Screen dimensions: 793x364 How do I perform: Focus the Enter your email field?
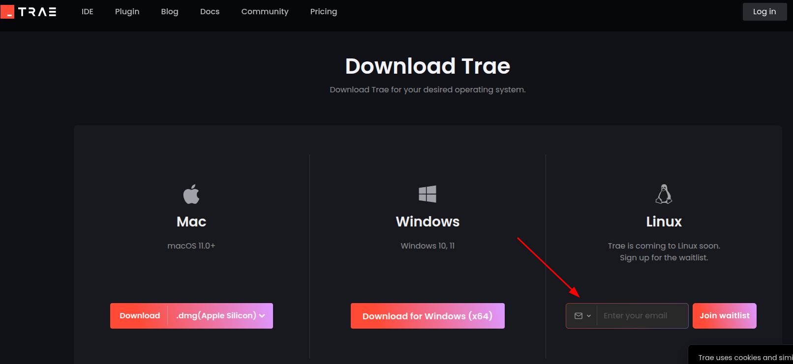[x=642, y=316]
